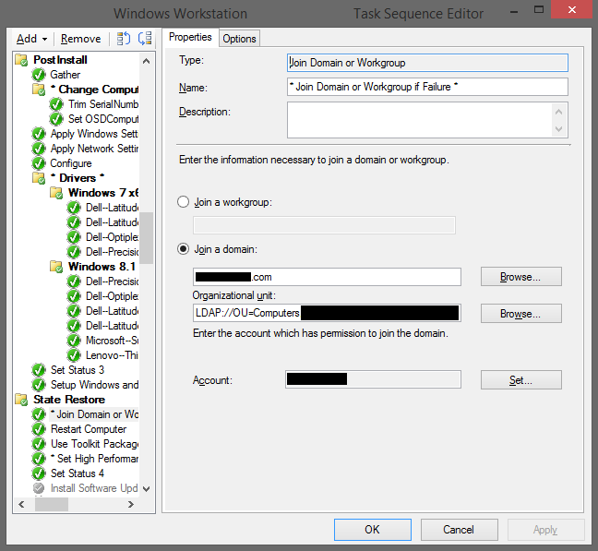Click the disabled Install Software Updates icon
Image resolution: width=598 pixels, height=551 pixels.
coord(39,488)
